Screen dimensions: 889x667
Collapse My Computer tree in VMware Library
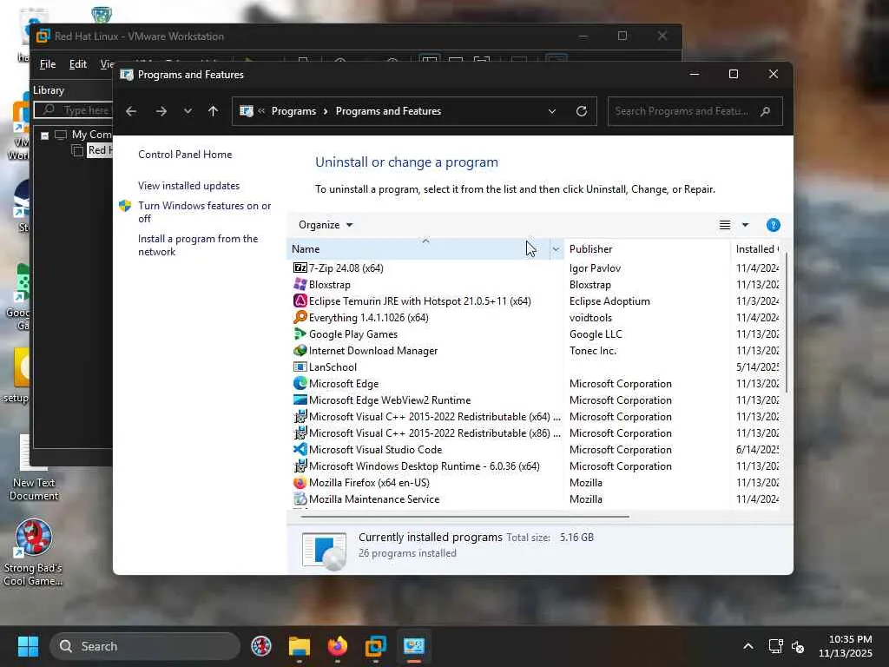45,135
